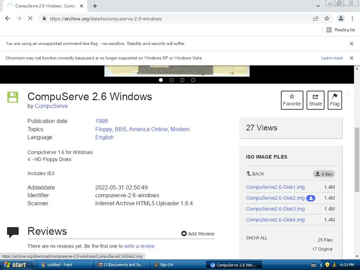Select the second carousel dot
360x270 pixels.
pyautogui.click(x=172, y=80)
